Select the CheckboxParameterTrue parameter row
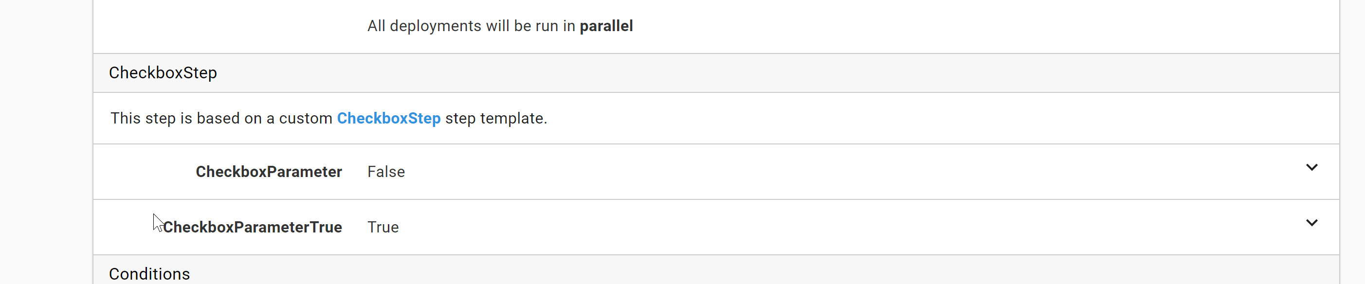The width and height of the screenshot is (1365, 284). coord(636,227)
